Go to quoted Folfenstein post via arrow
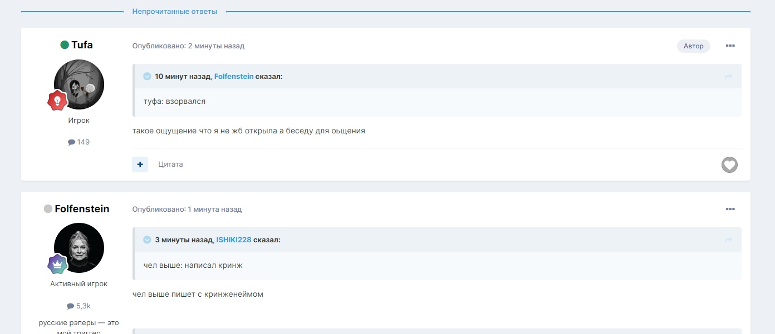Viewport: 775px width, 334px height. pyautogui.click(x=728, y=77)
